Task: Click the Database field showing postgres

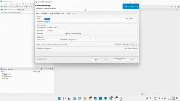Action: (91, 22)
